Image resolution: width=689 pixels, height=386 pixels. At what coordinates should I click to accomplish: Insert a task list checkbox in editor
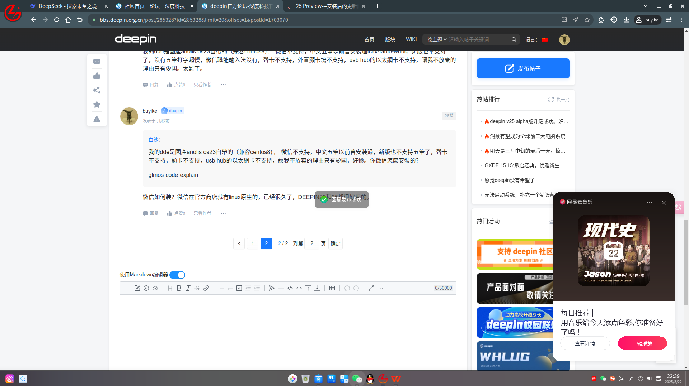tap(239, 288)
